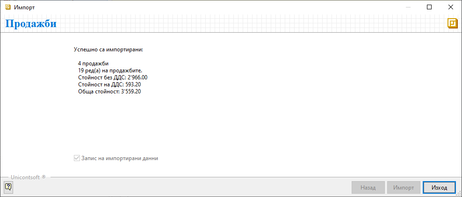Click the Изход button to exit
This screenshot has width=462, height=197.
[x=439, y=188]
